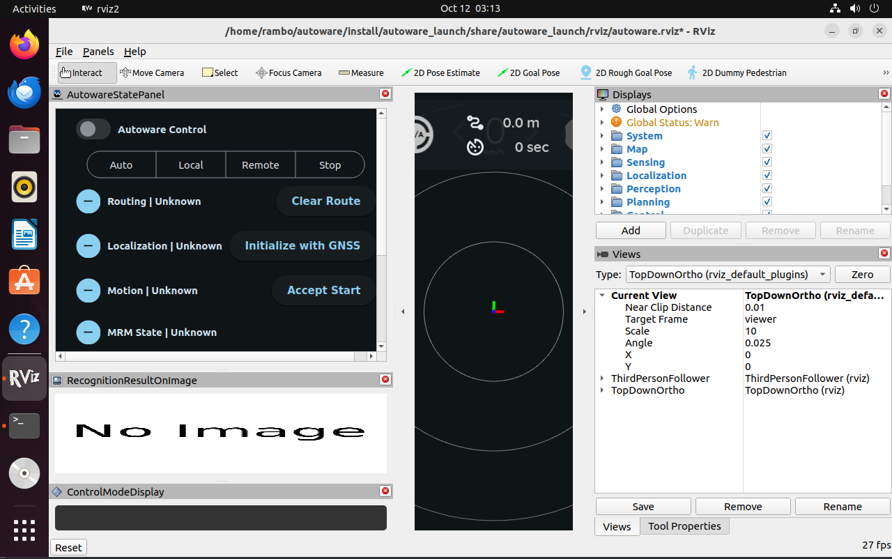Click Initialize with GNSS button

coord(302,245)
